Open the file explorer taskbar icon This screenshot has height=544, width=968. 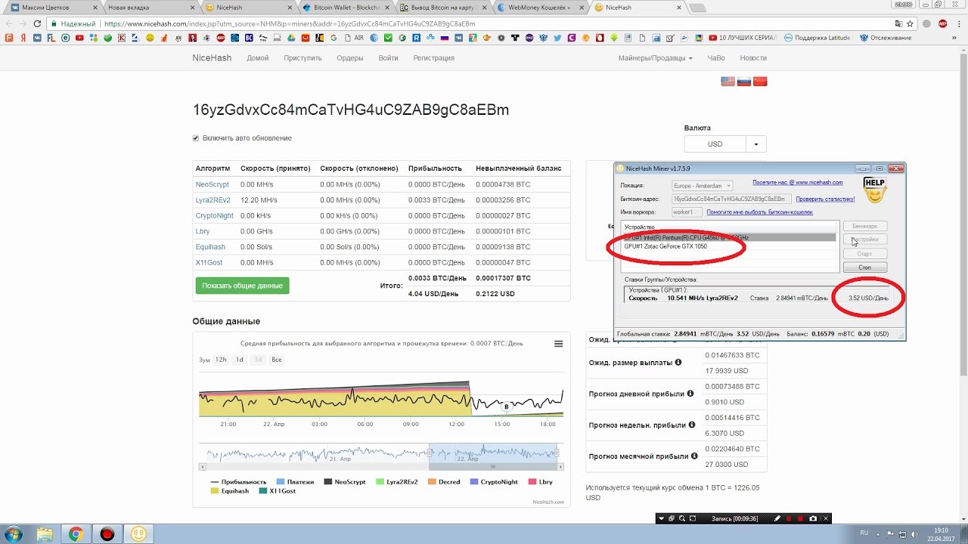[x=45, y=534]
